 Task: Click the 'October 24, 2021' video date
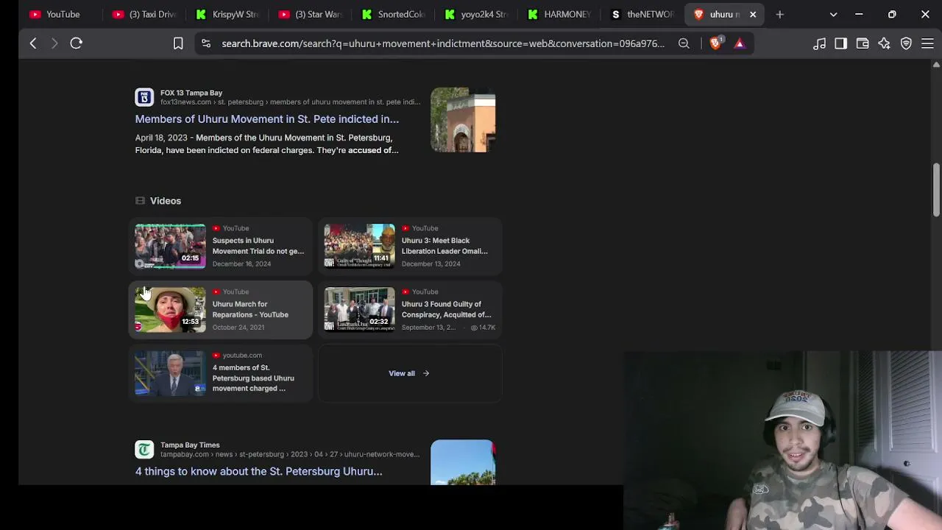click(238, 328)
